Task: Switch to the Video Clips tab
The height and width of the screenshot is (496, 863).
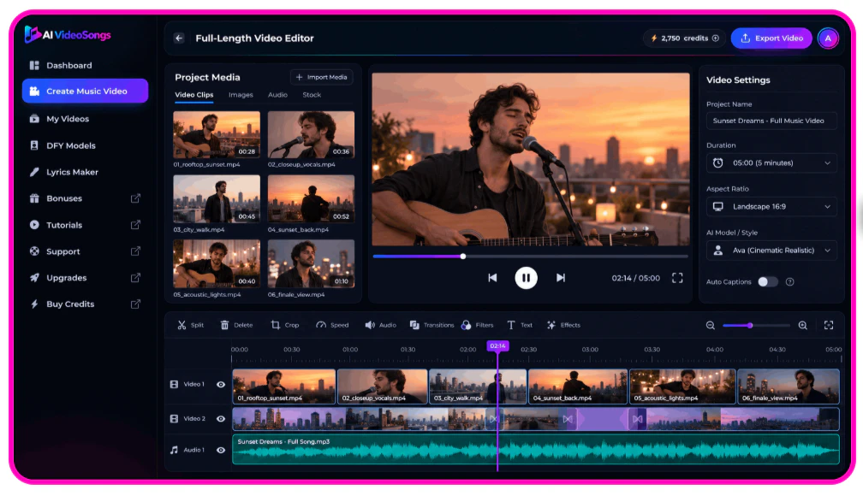Action: click(193, 95)
